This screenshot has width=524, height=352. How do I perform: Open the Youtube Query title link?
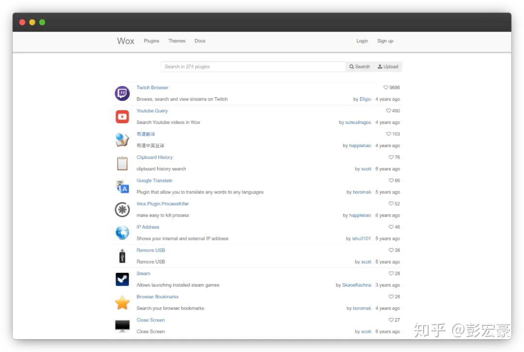152,111
